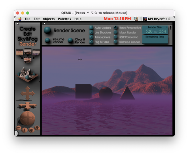Screen dimensions: 189x155
Task: Select the Basic Perspective radio button
Action: (116, 28)
